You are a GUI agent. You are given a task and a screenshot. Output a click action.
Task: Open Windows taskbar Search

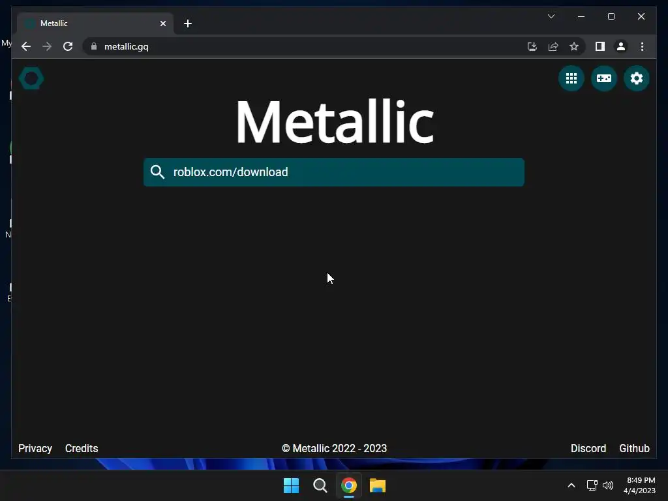(320, 485)
